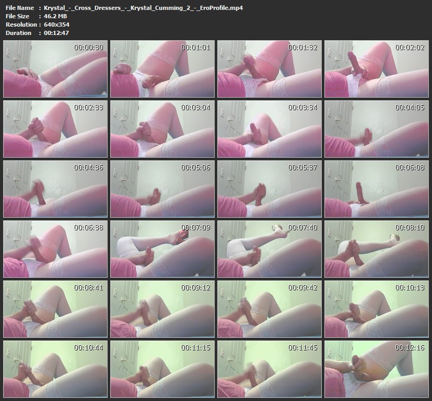The image size is (432, 401).
Task: Click the 00:04:05 preview frame
Action: (x=376, y=129)
